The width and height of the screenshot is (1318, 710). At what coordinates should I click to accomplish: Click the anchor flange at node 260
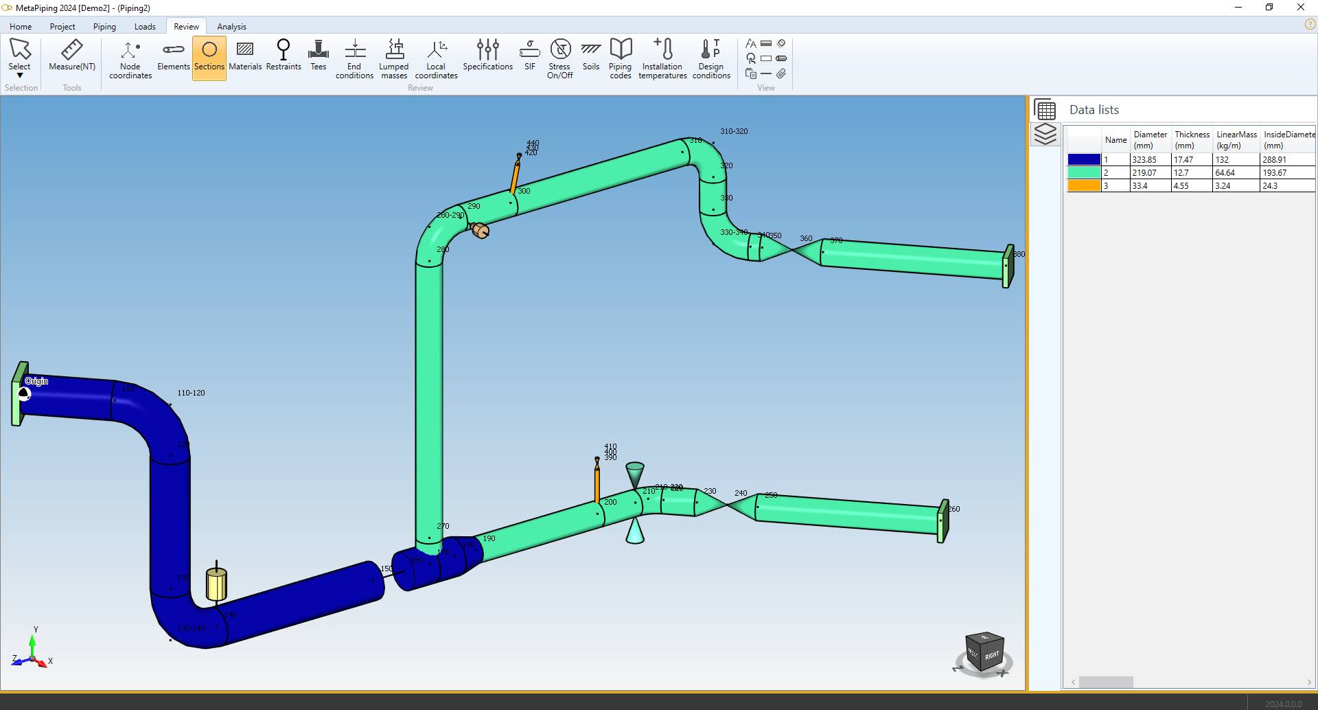[x=943, y=521]
